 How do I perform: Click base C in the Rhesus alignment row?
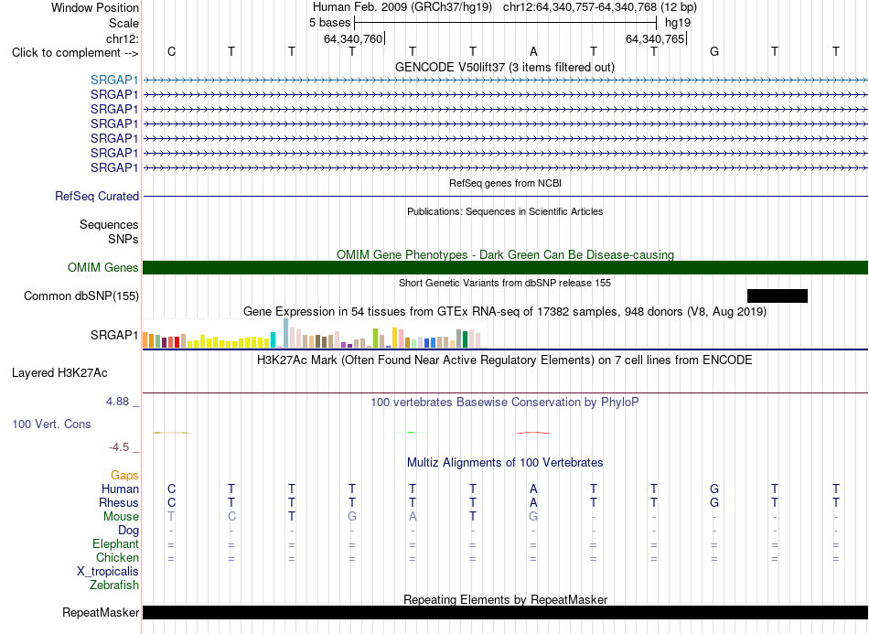pyautogui.click(x=171, y=502)
